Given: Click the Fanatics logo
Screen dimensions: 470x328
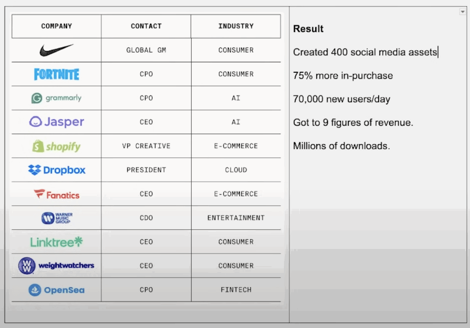Looking at the screenshot, I should tap(57, 194).
